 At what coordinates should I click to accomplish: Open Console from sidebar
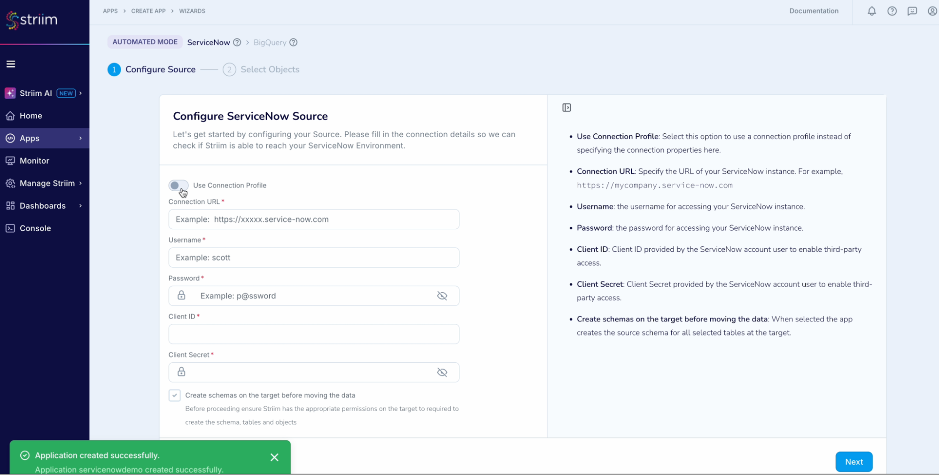click(45, 228)
